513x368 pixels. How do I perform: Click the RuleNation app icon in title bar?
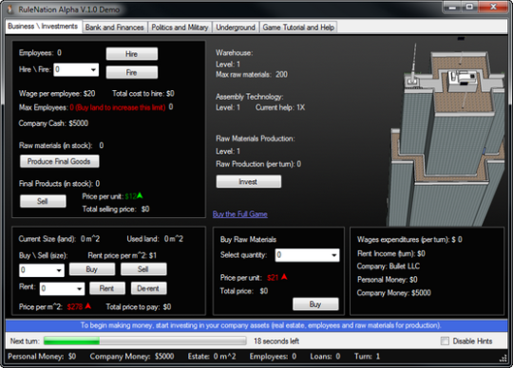tap(10, 9)
